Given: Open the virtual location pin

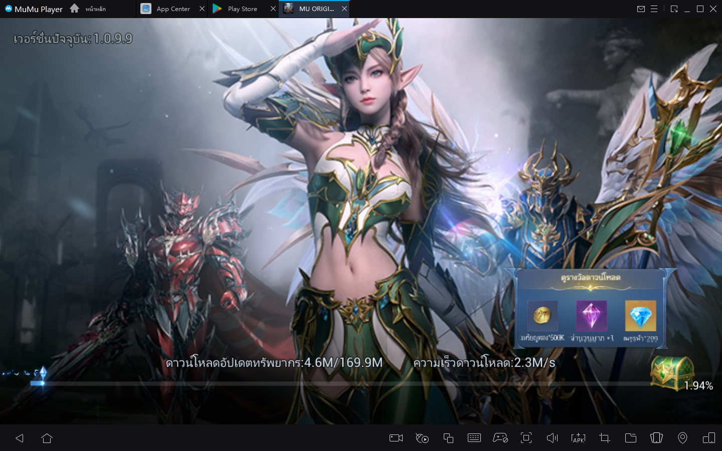Looking at the screenshot, I should click(682, 438).
